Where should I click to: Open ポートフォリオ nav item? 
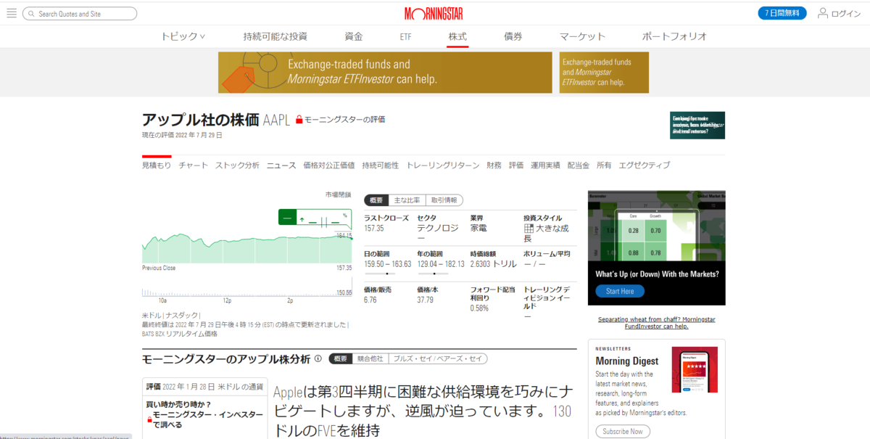click(674, 36)
